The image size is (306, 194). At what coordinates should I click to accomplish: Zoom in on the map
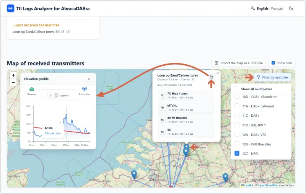[x=13, y=75]
